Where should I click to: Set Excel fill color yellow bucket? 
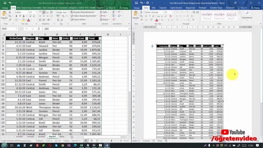23,20
